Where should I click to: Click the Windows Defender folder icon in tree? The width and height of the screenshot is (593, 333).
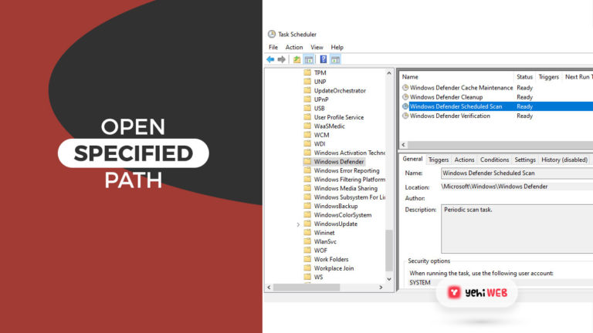[x=307, y=163]
